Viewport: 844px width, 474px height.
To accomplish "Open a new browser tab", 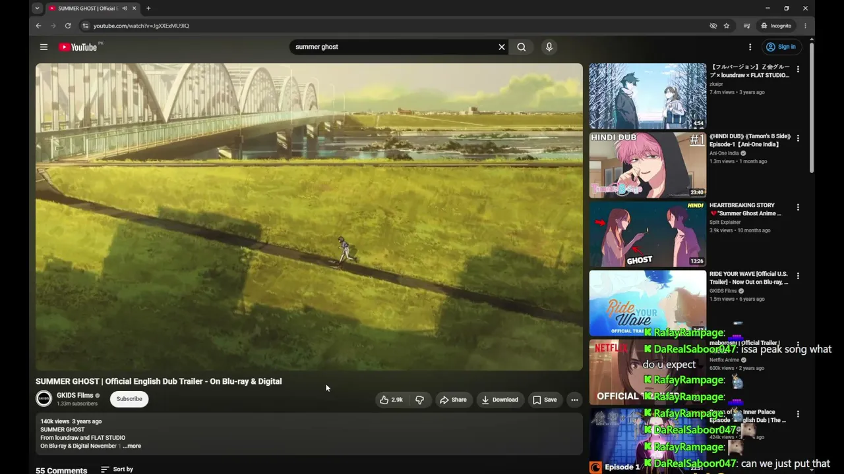I will 148,9.
